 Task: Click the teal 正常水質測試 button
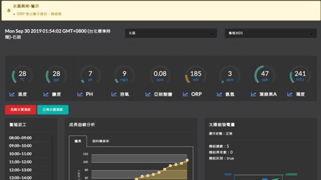[x=53, y=110]
